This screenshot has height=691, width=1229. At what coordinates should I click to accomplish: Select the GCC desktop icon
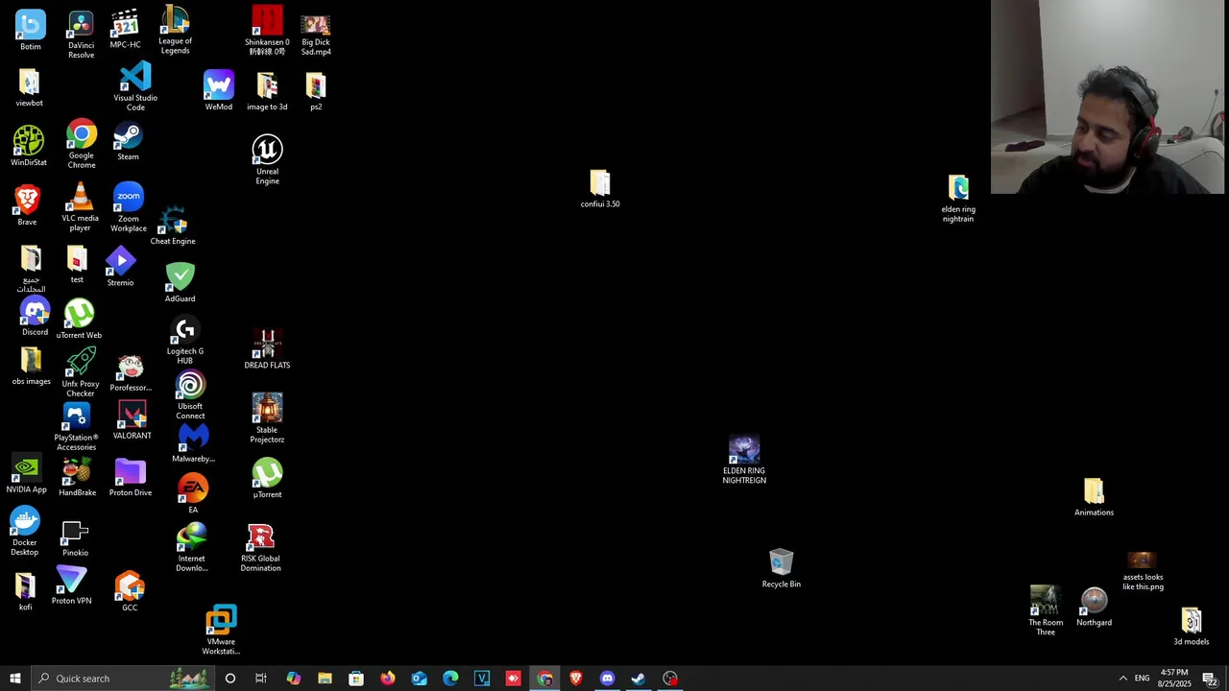pyautogui.click(x=130, y=591)
